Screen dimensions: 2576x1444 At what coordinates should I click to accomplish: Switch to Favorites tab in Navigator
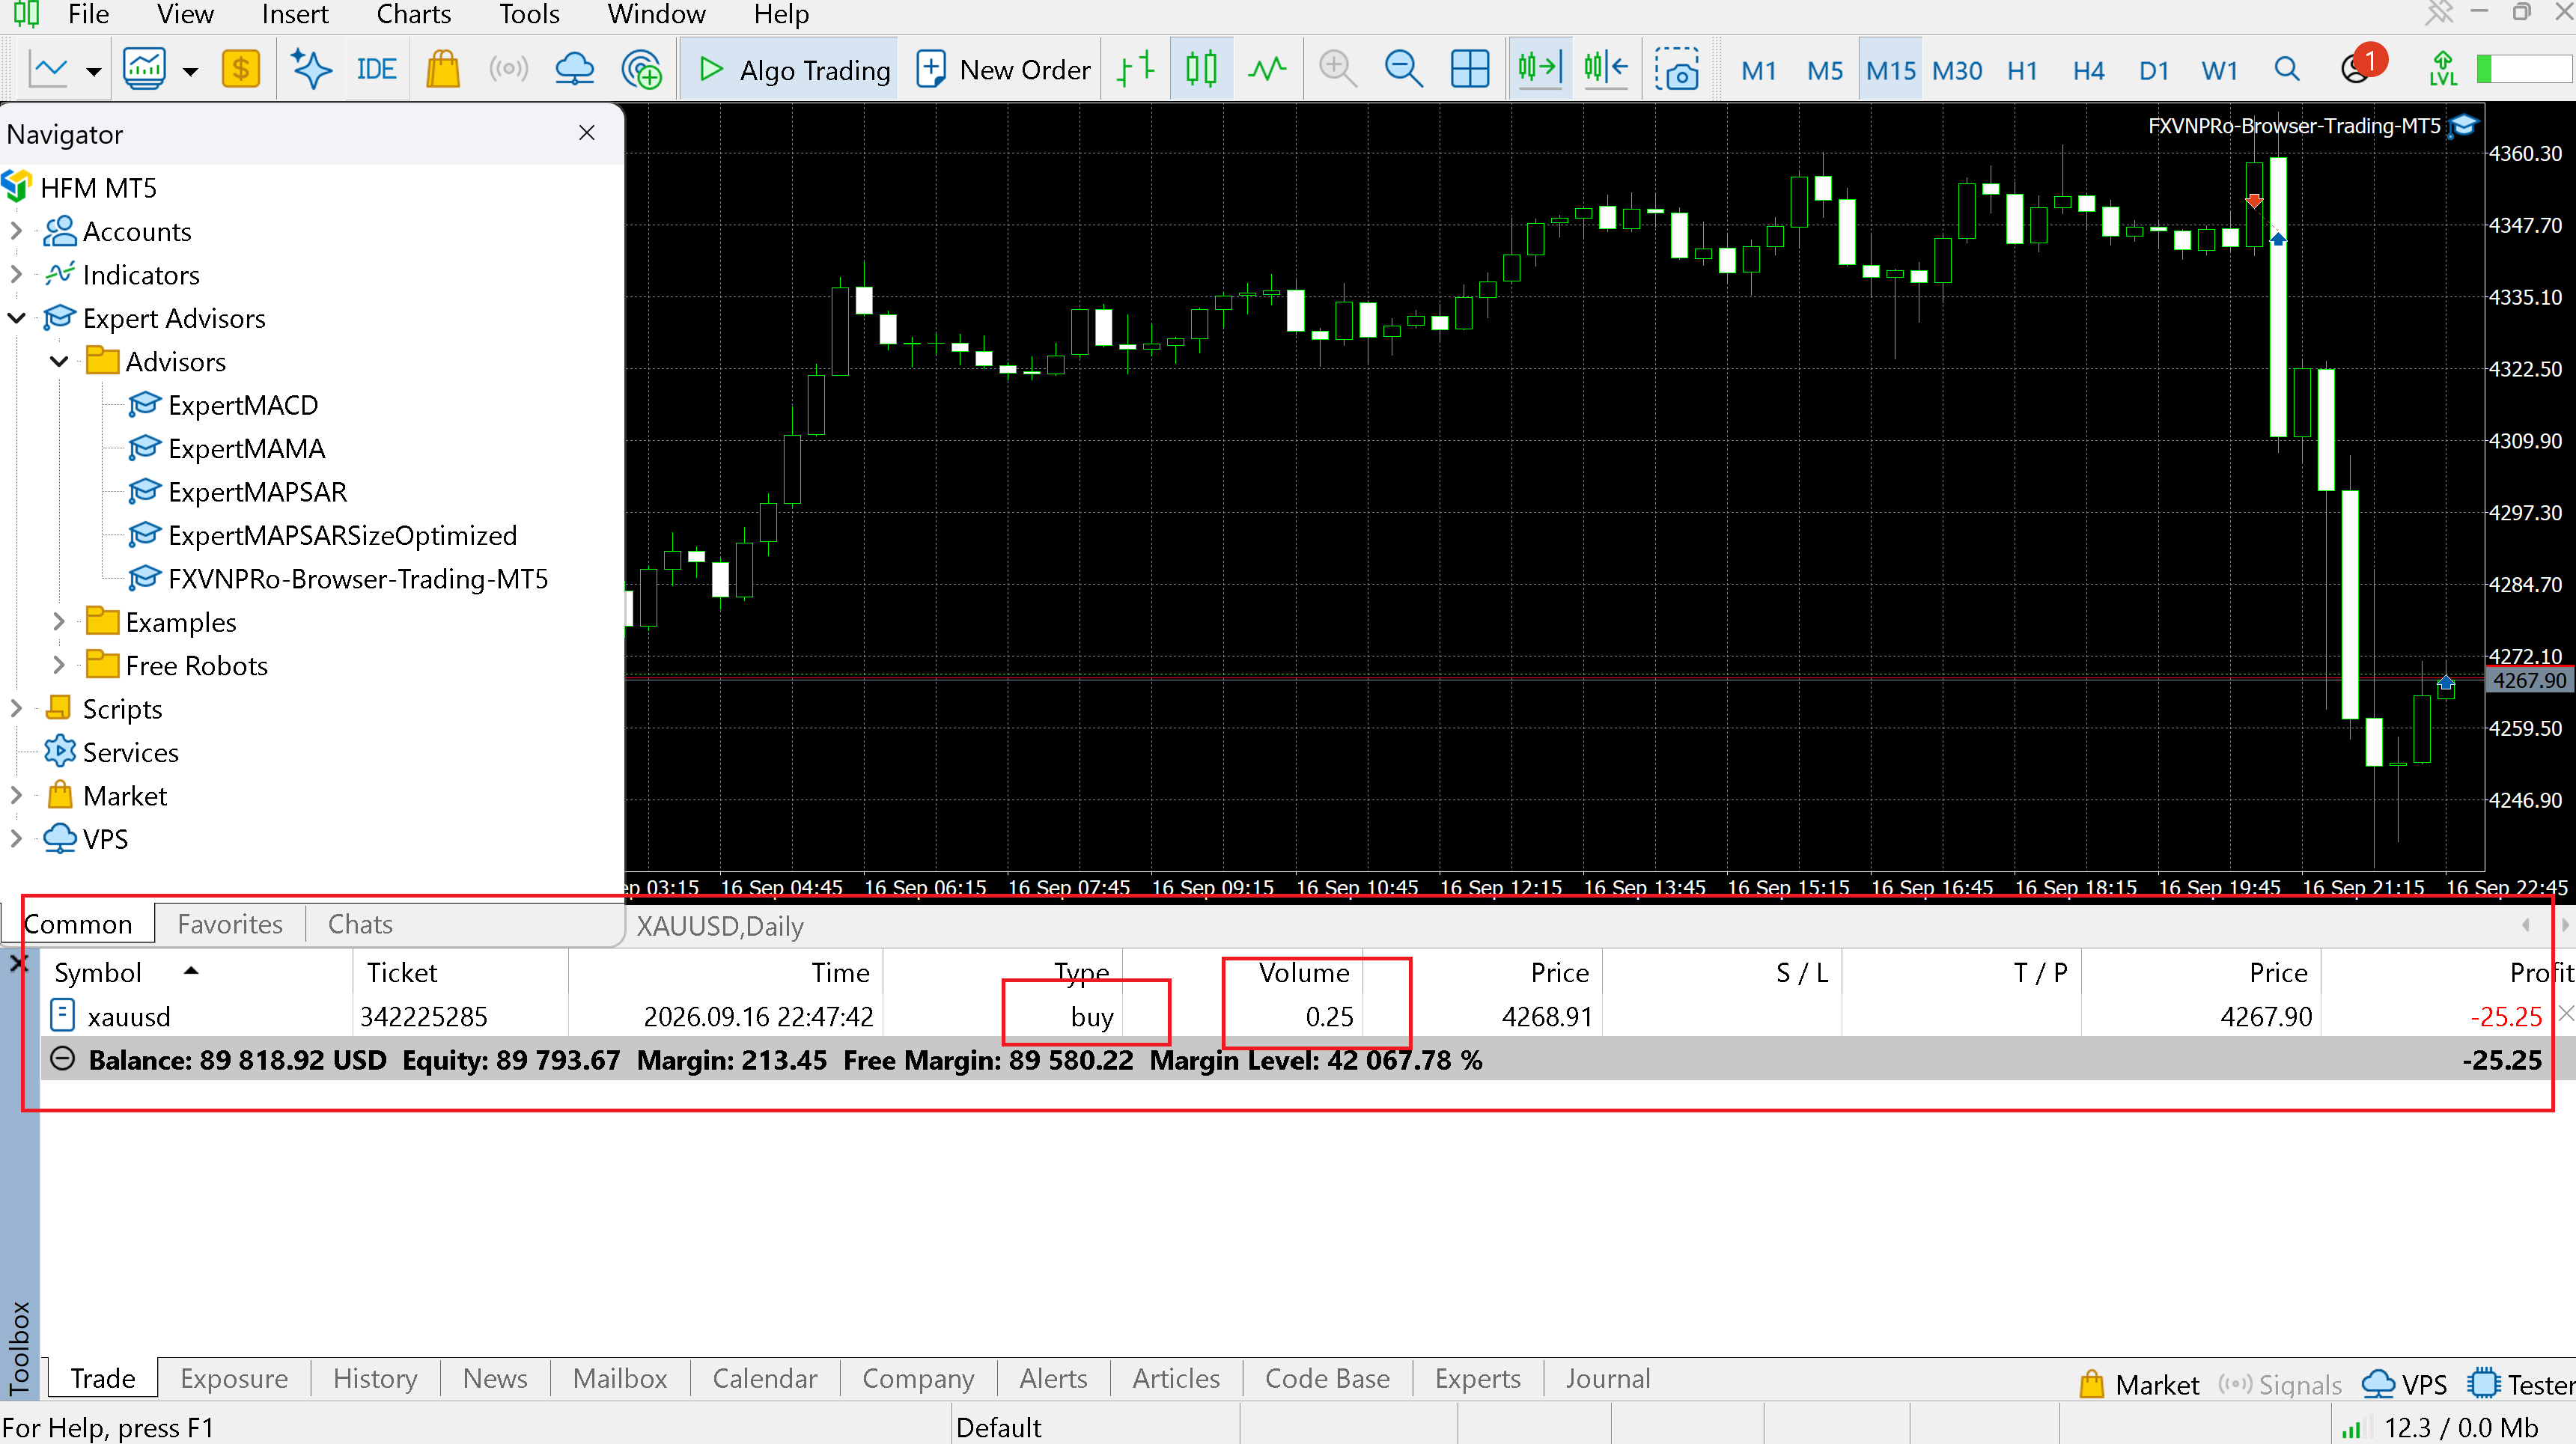point(230,924)
